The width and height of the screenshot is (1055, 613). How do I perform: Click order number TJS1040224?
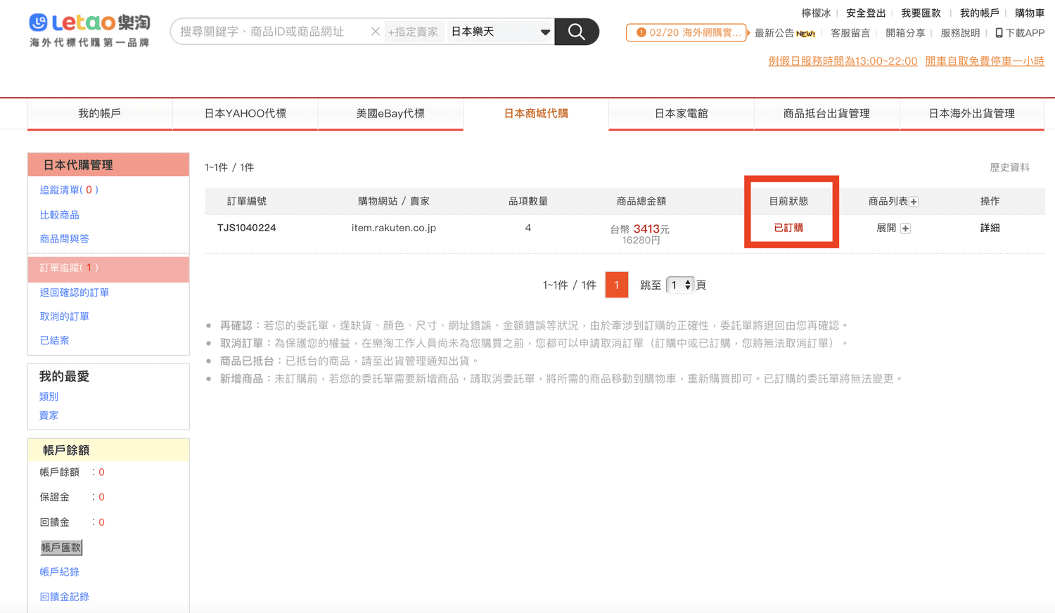246,228
